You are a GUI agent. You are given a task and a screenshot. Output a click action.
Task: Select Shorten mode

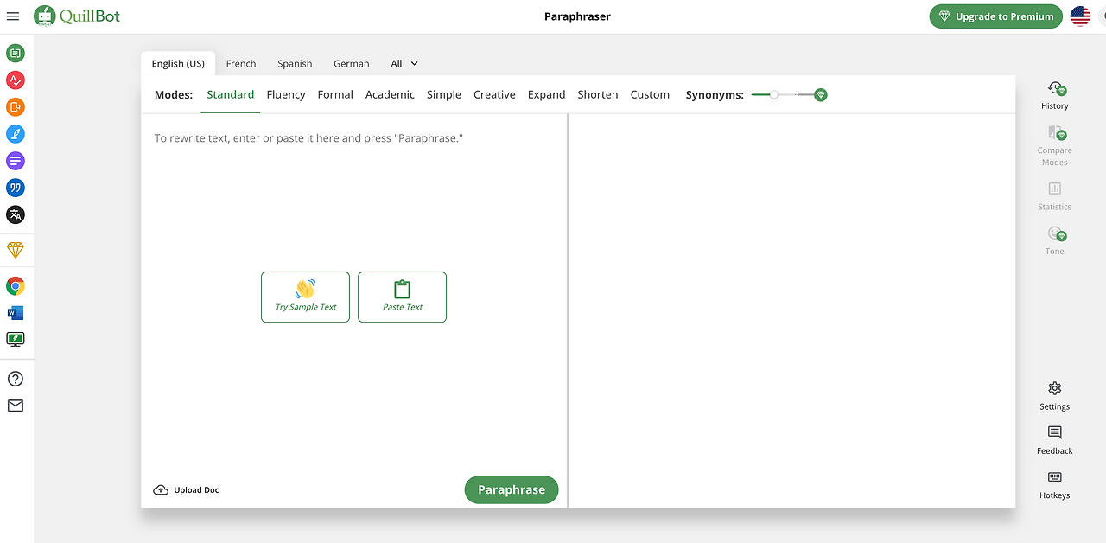click(598, 94)
